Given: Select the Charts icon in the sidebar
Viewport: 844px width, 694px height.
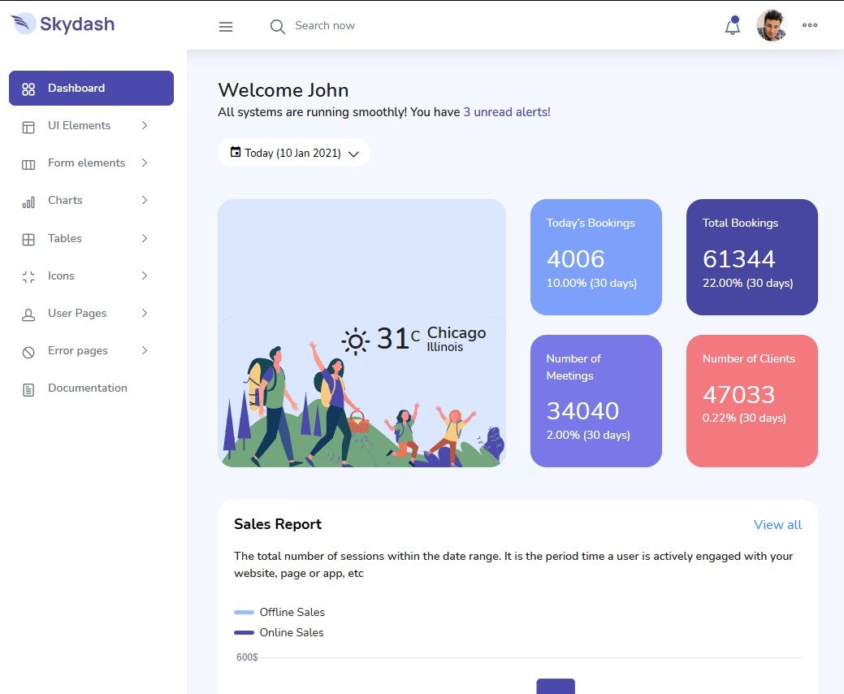Looking at the screenshot, I should pos(29,200).
